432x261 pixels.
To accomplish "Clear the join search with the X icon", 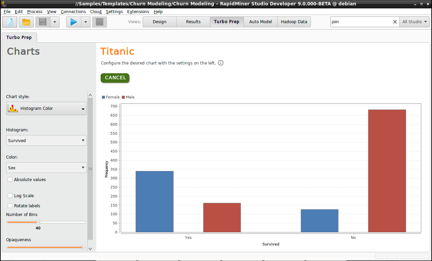I will click(395, 21).
